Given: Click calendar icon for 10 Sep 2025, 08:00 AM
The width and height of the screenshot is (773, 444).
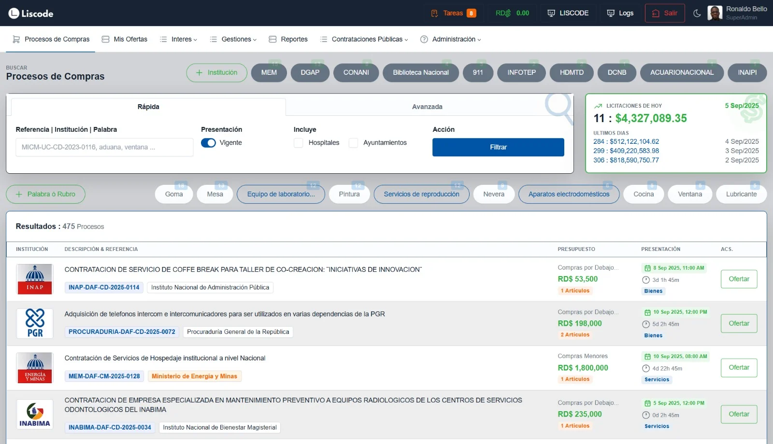Looking at the screenshot, I should tap(647, 357).
